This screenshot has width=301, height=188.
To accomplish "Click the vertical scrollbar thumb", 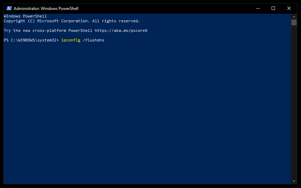I will pos(294,23).
